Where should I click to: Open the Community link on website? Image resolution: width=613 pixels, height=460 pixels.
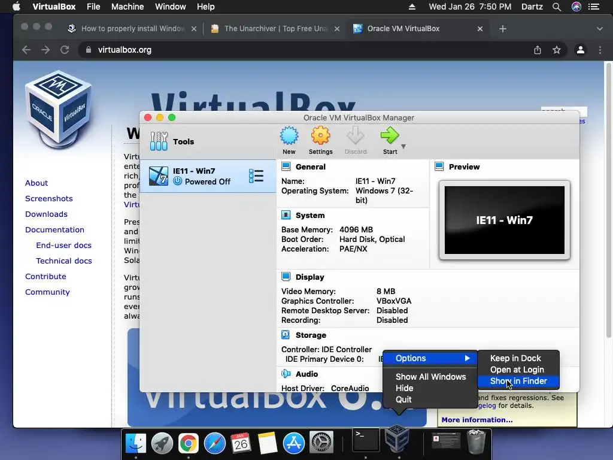point(47,292)
